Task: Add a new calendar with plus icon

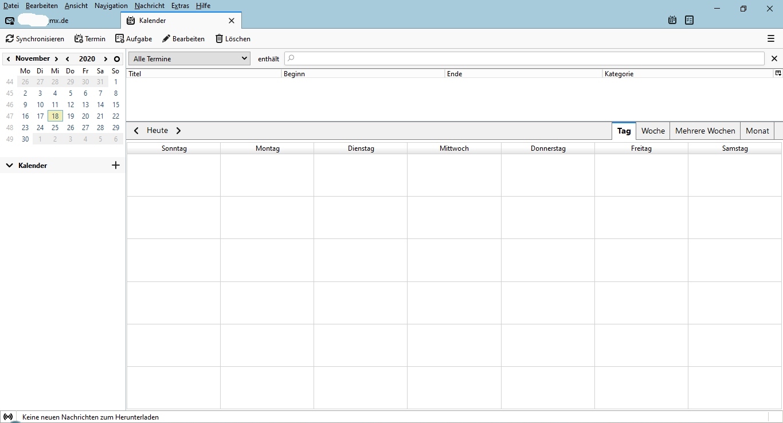Action: click(x=116, y=165)
